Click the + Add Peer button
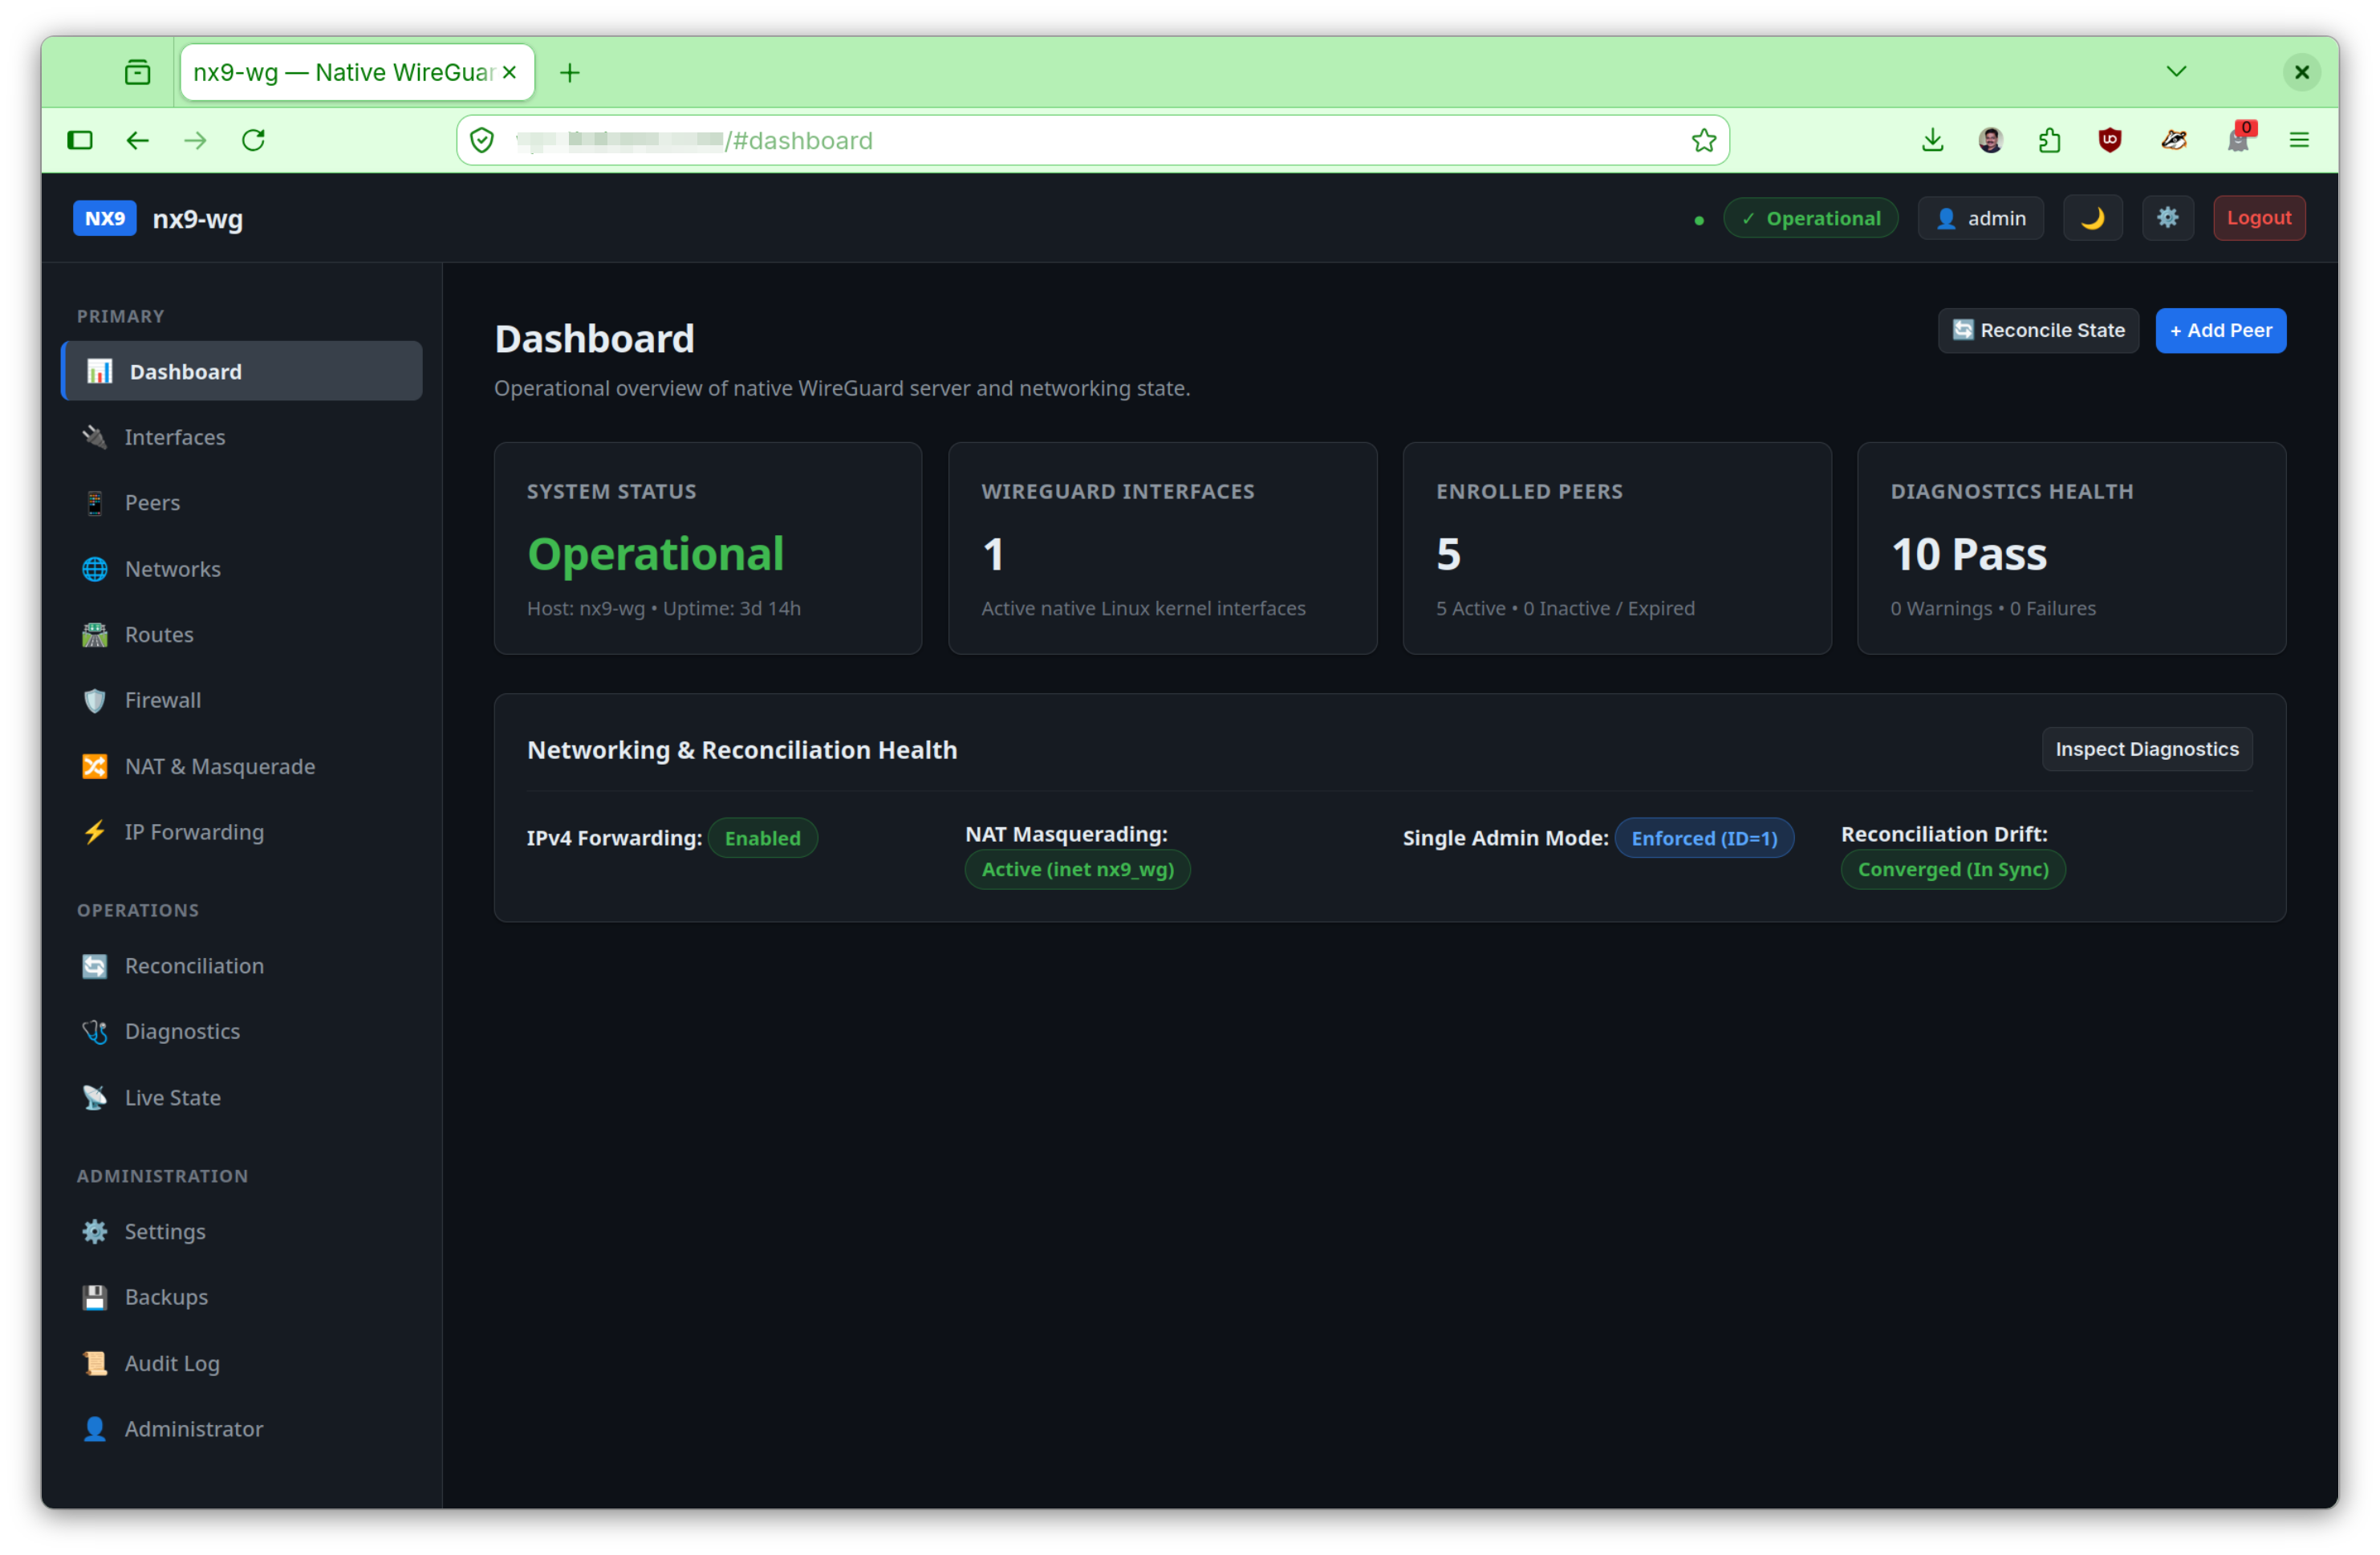Viewport: 2380px width, 1555px height. pos(2220,330)
